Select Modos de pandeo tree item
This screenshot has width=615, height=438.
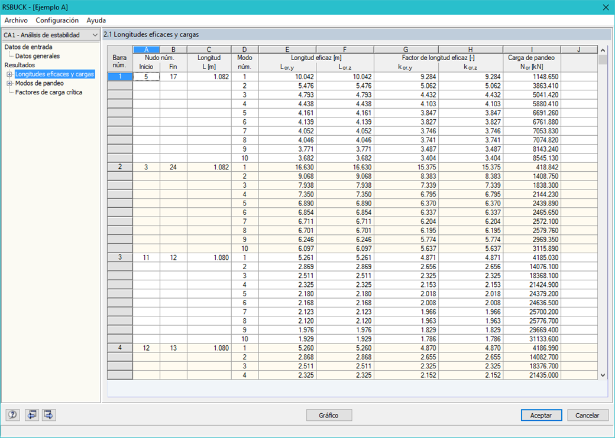tap(39, 83)
